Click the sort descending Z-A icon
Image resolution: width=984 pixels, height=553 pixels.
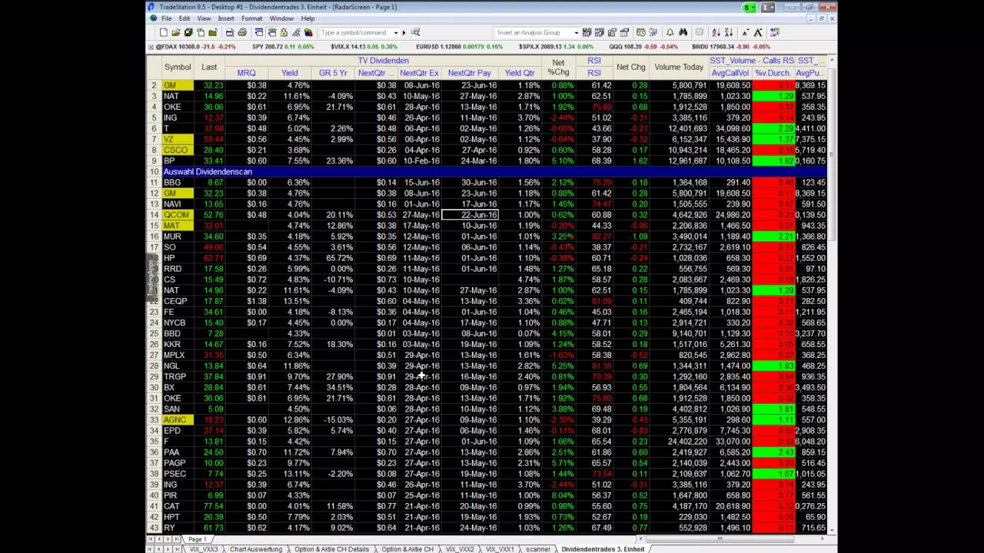click(729, 32)
